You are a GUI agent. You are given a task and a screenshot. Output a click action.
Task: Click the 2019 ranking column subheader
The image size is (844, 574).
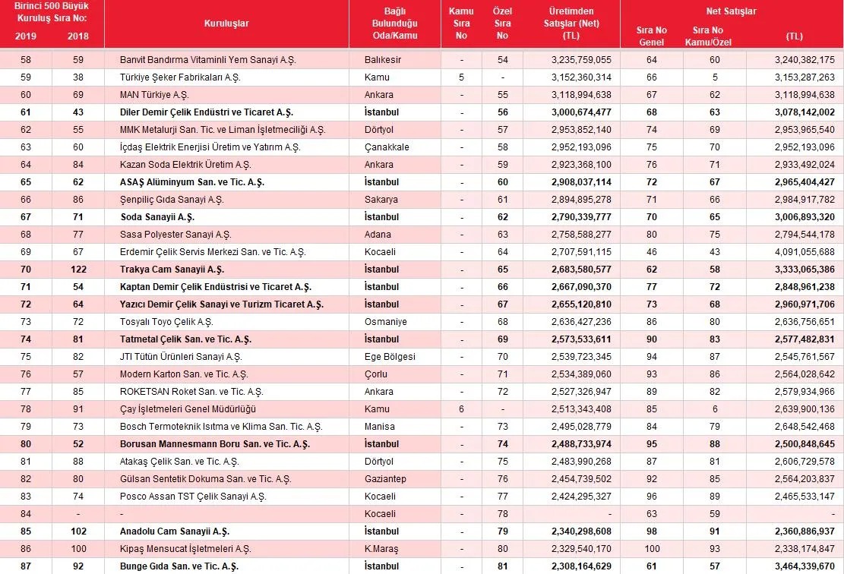(25, 36)
